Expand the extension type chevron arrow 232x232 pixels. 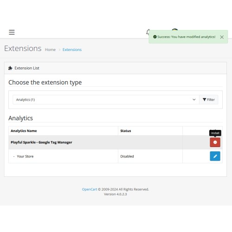[x=194, y=100]
